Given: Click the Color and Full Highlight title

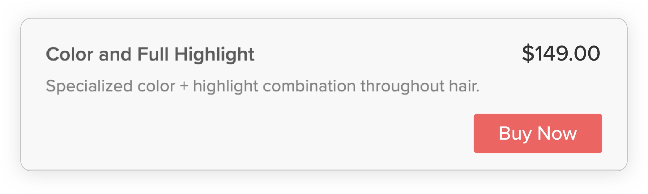Looking at the screenshot, I should tap(150, 54).
